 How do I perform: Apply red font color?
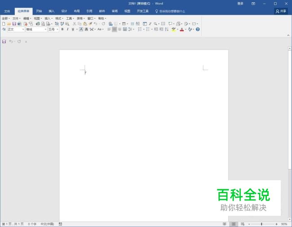pyautogui.click(x=182, y=29)
